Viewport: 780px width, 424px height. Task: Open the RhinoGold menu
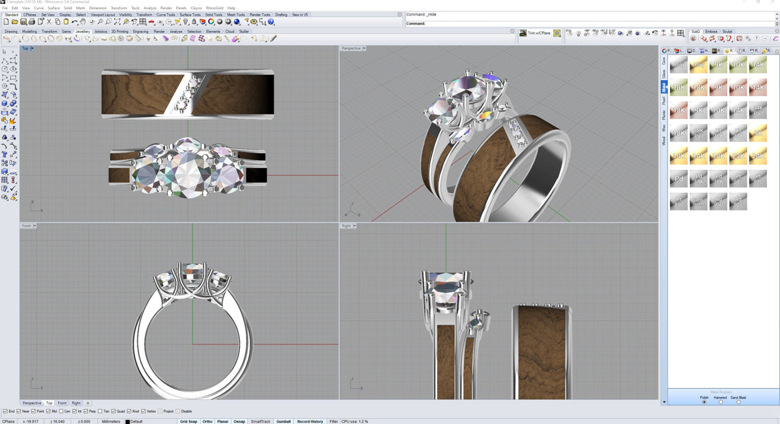[214, 8]
